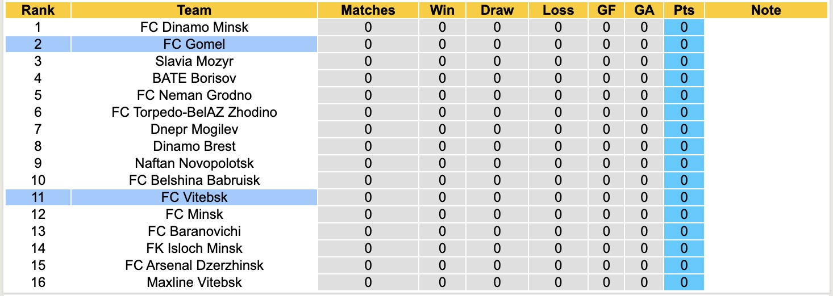
Task: Select the FC Vitebsk team name
Action: [194, 197]
